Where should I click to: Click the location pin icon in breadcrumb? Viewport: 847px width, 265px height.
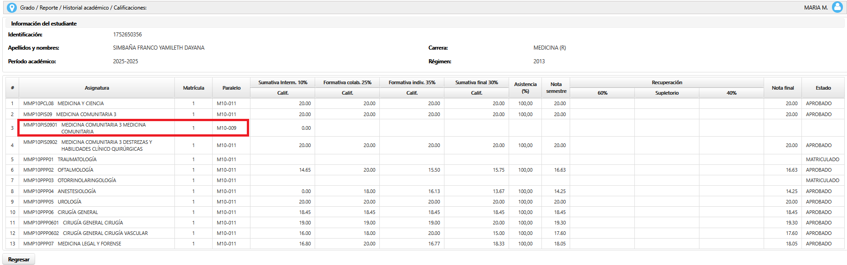tap(12, 8)
